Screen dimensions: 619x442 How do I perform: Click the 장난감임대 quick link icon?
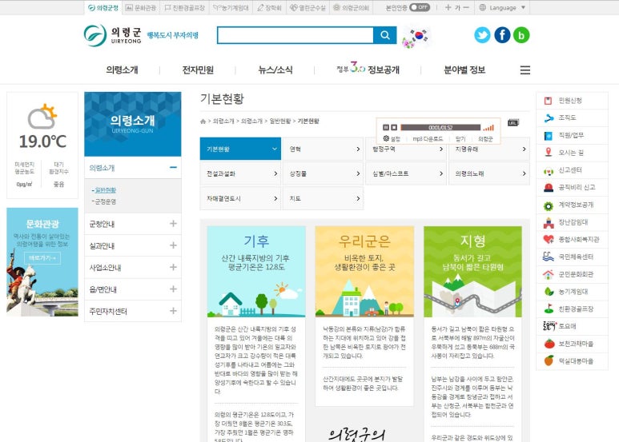549,222
